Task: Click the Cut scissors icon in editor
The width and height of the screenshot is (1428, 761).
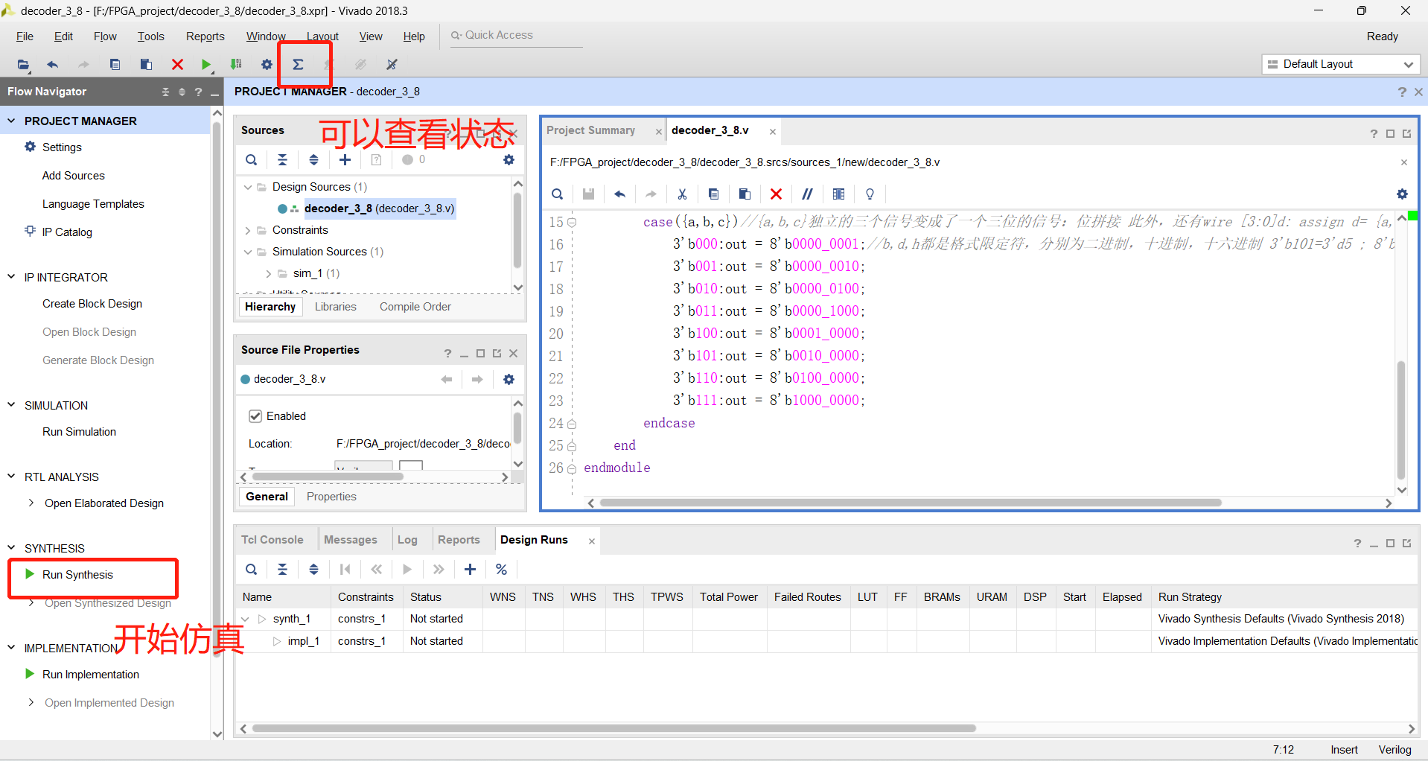Action: tap(682, 194)
